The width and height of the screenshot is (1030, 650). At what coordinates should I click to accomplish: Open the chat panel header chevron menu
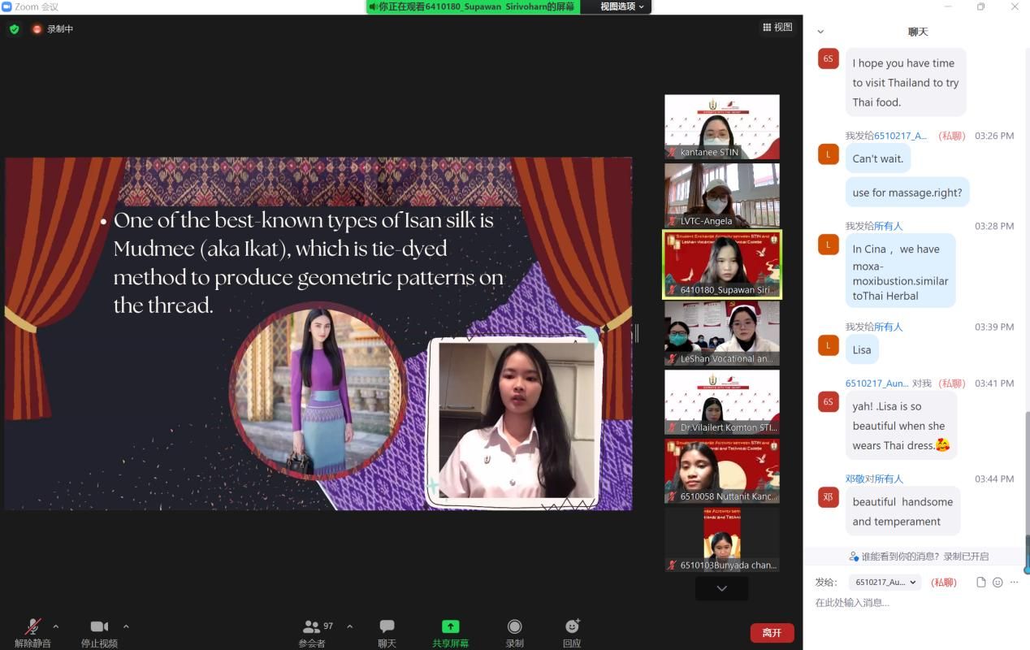click(820, 32)
